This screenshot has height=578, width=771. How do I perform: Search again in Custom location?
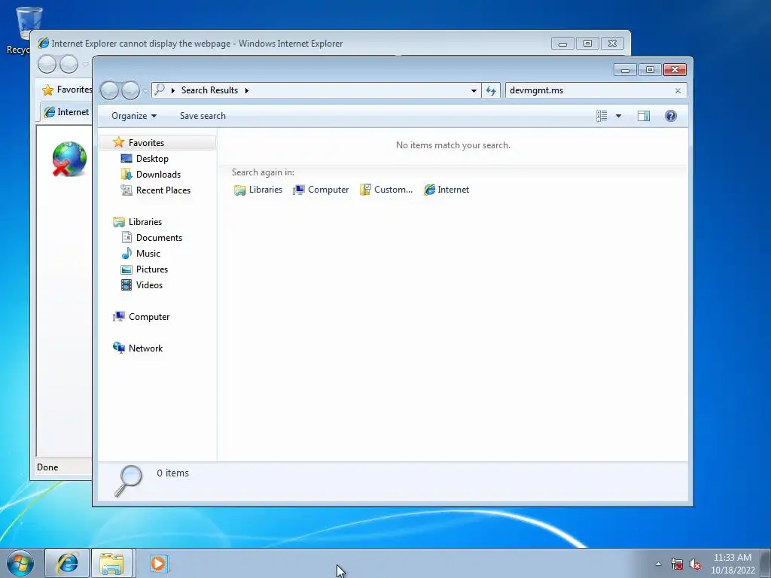[x=386, y=190]
